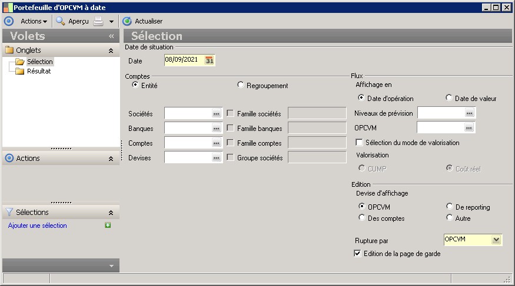Image resolution: width=515 pixels, height=286 pixels.
Task: Click the blue circle icon before Actions
Action: [9, 21]
